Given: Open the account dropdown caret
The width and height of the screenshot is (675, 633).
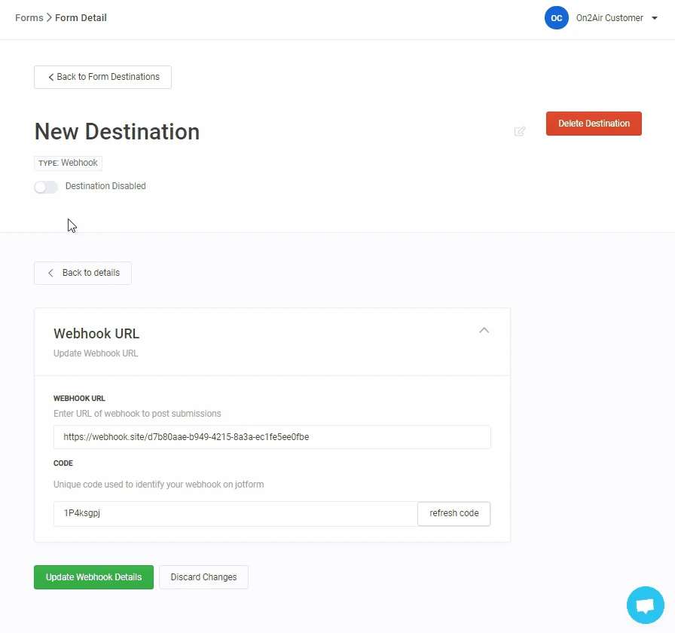Looking at the screenshot, I should click(654, 18).
